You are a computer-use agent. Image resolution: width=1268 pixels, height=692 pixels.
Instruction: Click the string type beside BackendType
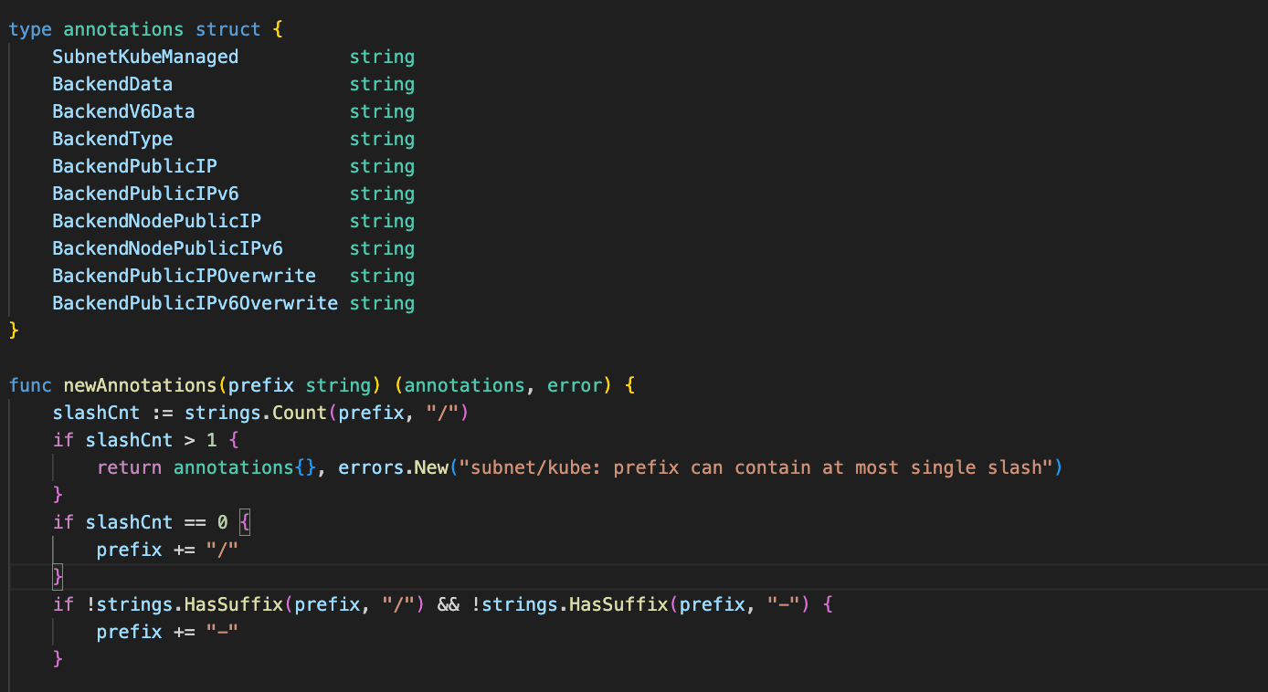coord(382,139)
